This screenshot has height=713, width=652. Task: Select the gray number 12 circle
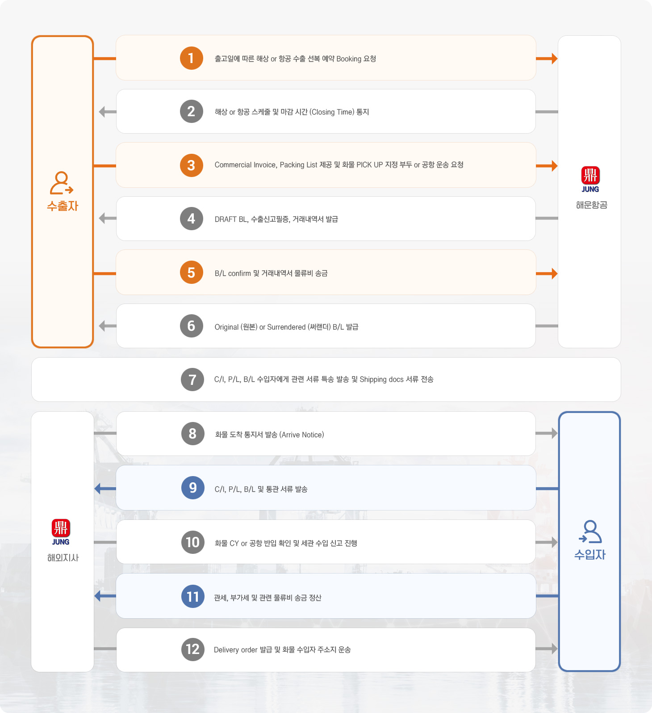click(192, 649)
